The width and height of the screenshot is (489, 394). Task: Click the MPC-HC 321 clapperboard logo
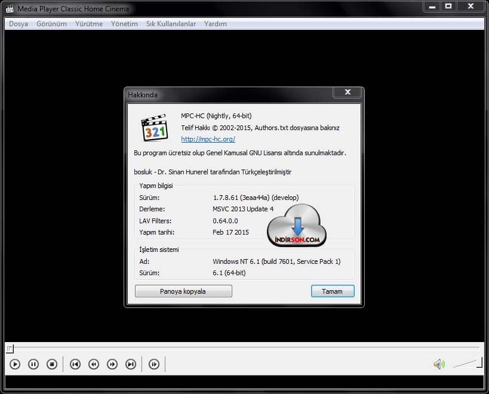click(x=155, y=128)
